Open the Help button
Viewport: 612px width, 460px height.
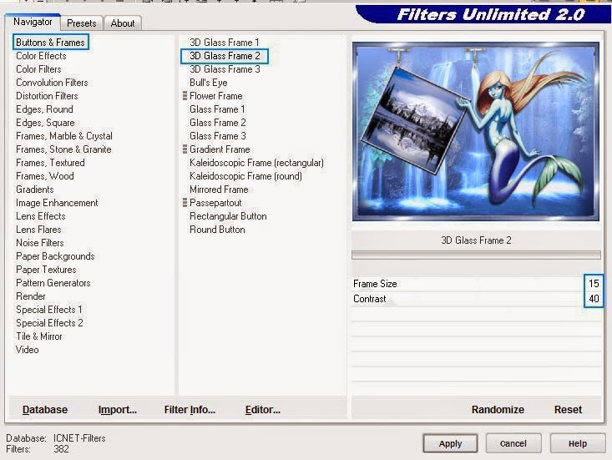click(577, 443)
